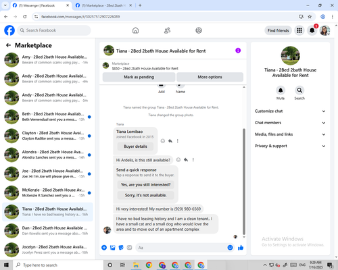Send a thumbs-up like in chat
Viewport: 338px width, 270px height.
point(241,248)
